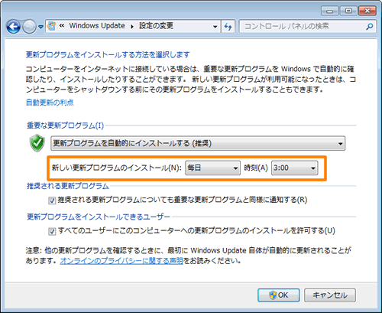Open the 毎日 install schedule dropdown

212,168
